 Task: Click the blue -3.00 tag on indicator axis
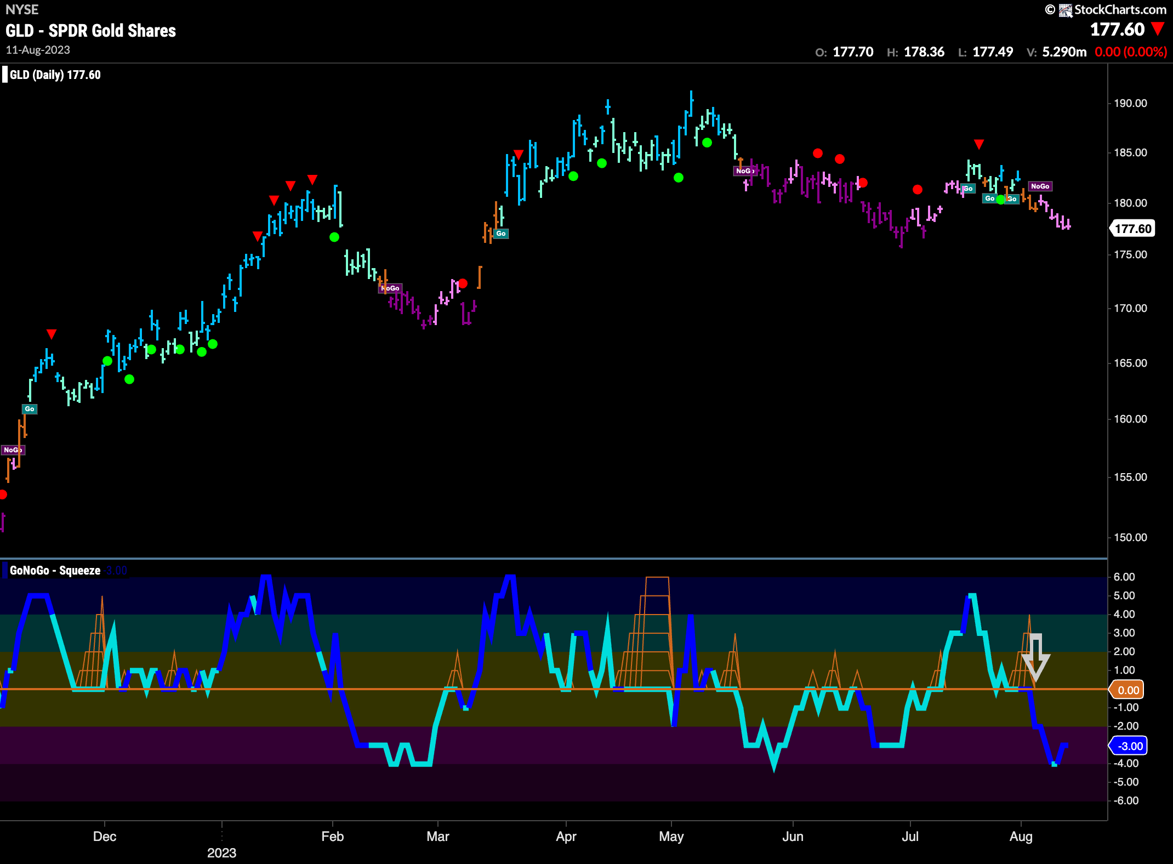point(1128,746)
